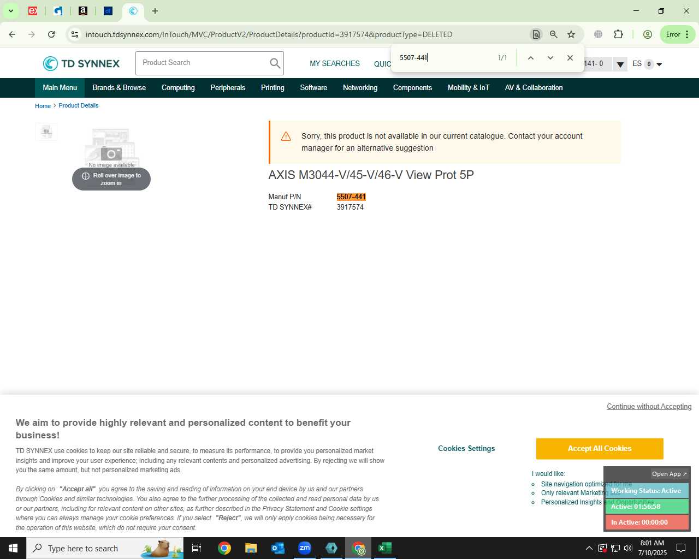This screenshot has height=559, width=699.
Task: Open Task View on the taskbar
Action: pyautogui.click(x=197, y=548)
